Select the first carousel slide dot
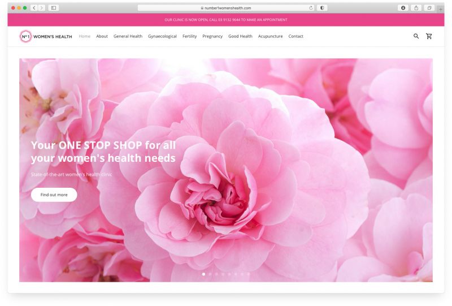The width and height of the screenshot is (452, 306). (x=203, y=274)
